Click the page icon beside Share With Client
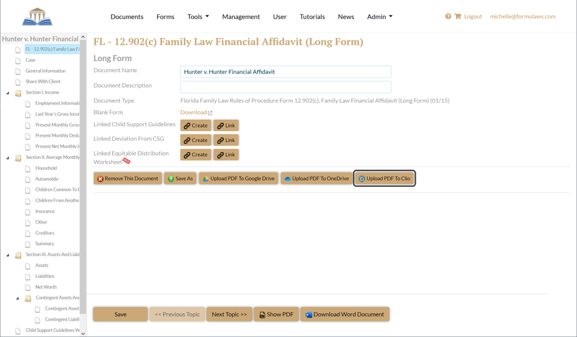 18,82
